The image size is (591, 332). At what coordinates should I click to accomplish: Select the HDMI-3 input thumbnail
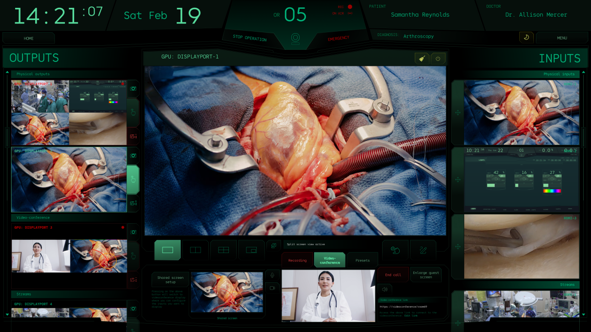coord(521,246)
